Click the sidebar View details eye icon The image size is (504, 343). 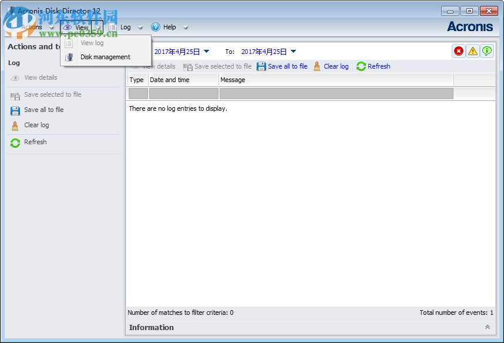point(15,79)
